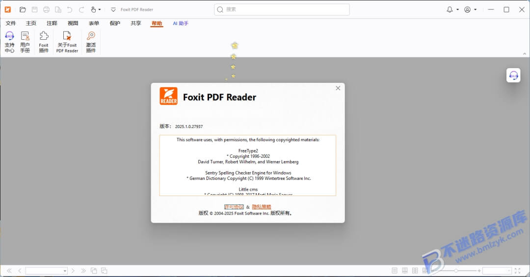Go to next page arrow

click(73, 271)
